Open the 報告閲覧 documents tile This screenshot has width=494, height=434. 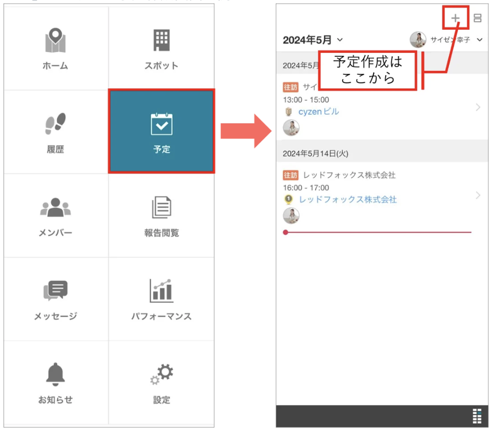point(162,216)
